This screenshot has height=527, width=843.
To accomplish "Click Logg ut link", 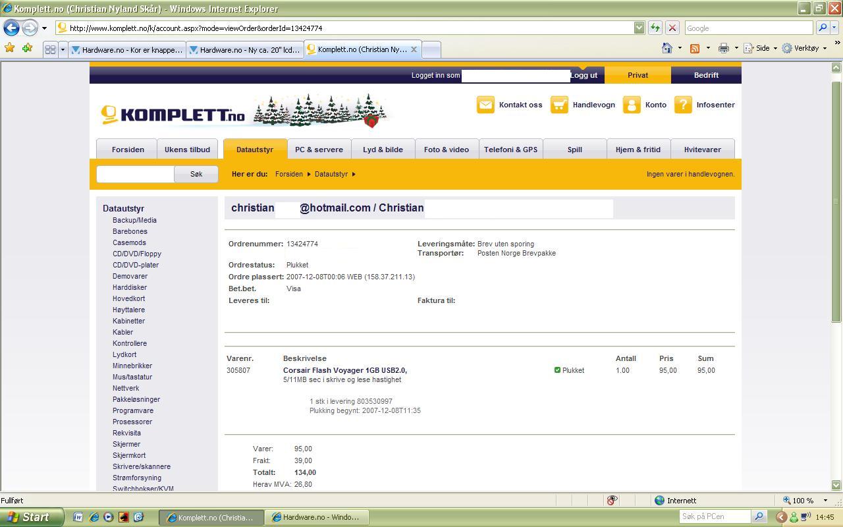I will (x=584, y=75).
